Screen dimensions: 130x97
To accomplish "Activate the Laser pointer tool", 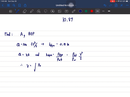I will click(x=73, y=11).
